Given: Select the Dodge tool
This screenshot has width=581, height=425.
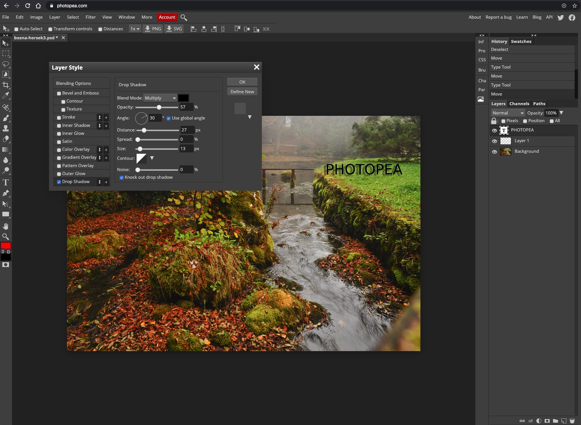Looking at the screenshot, I should coord(6,171).
